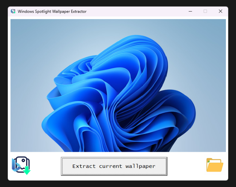Select the blue bloom wallpaper preview

[118, 85]
